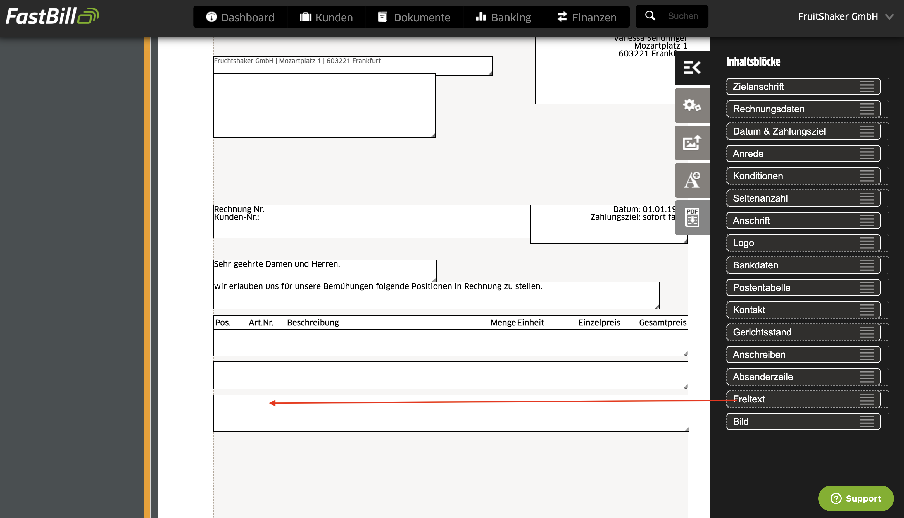Screen dimensions: 904x518
Task: Select the Datum & Zahlungsziel content block
Action: coord(803,131)
